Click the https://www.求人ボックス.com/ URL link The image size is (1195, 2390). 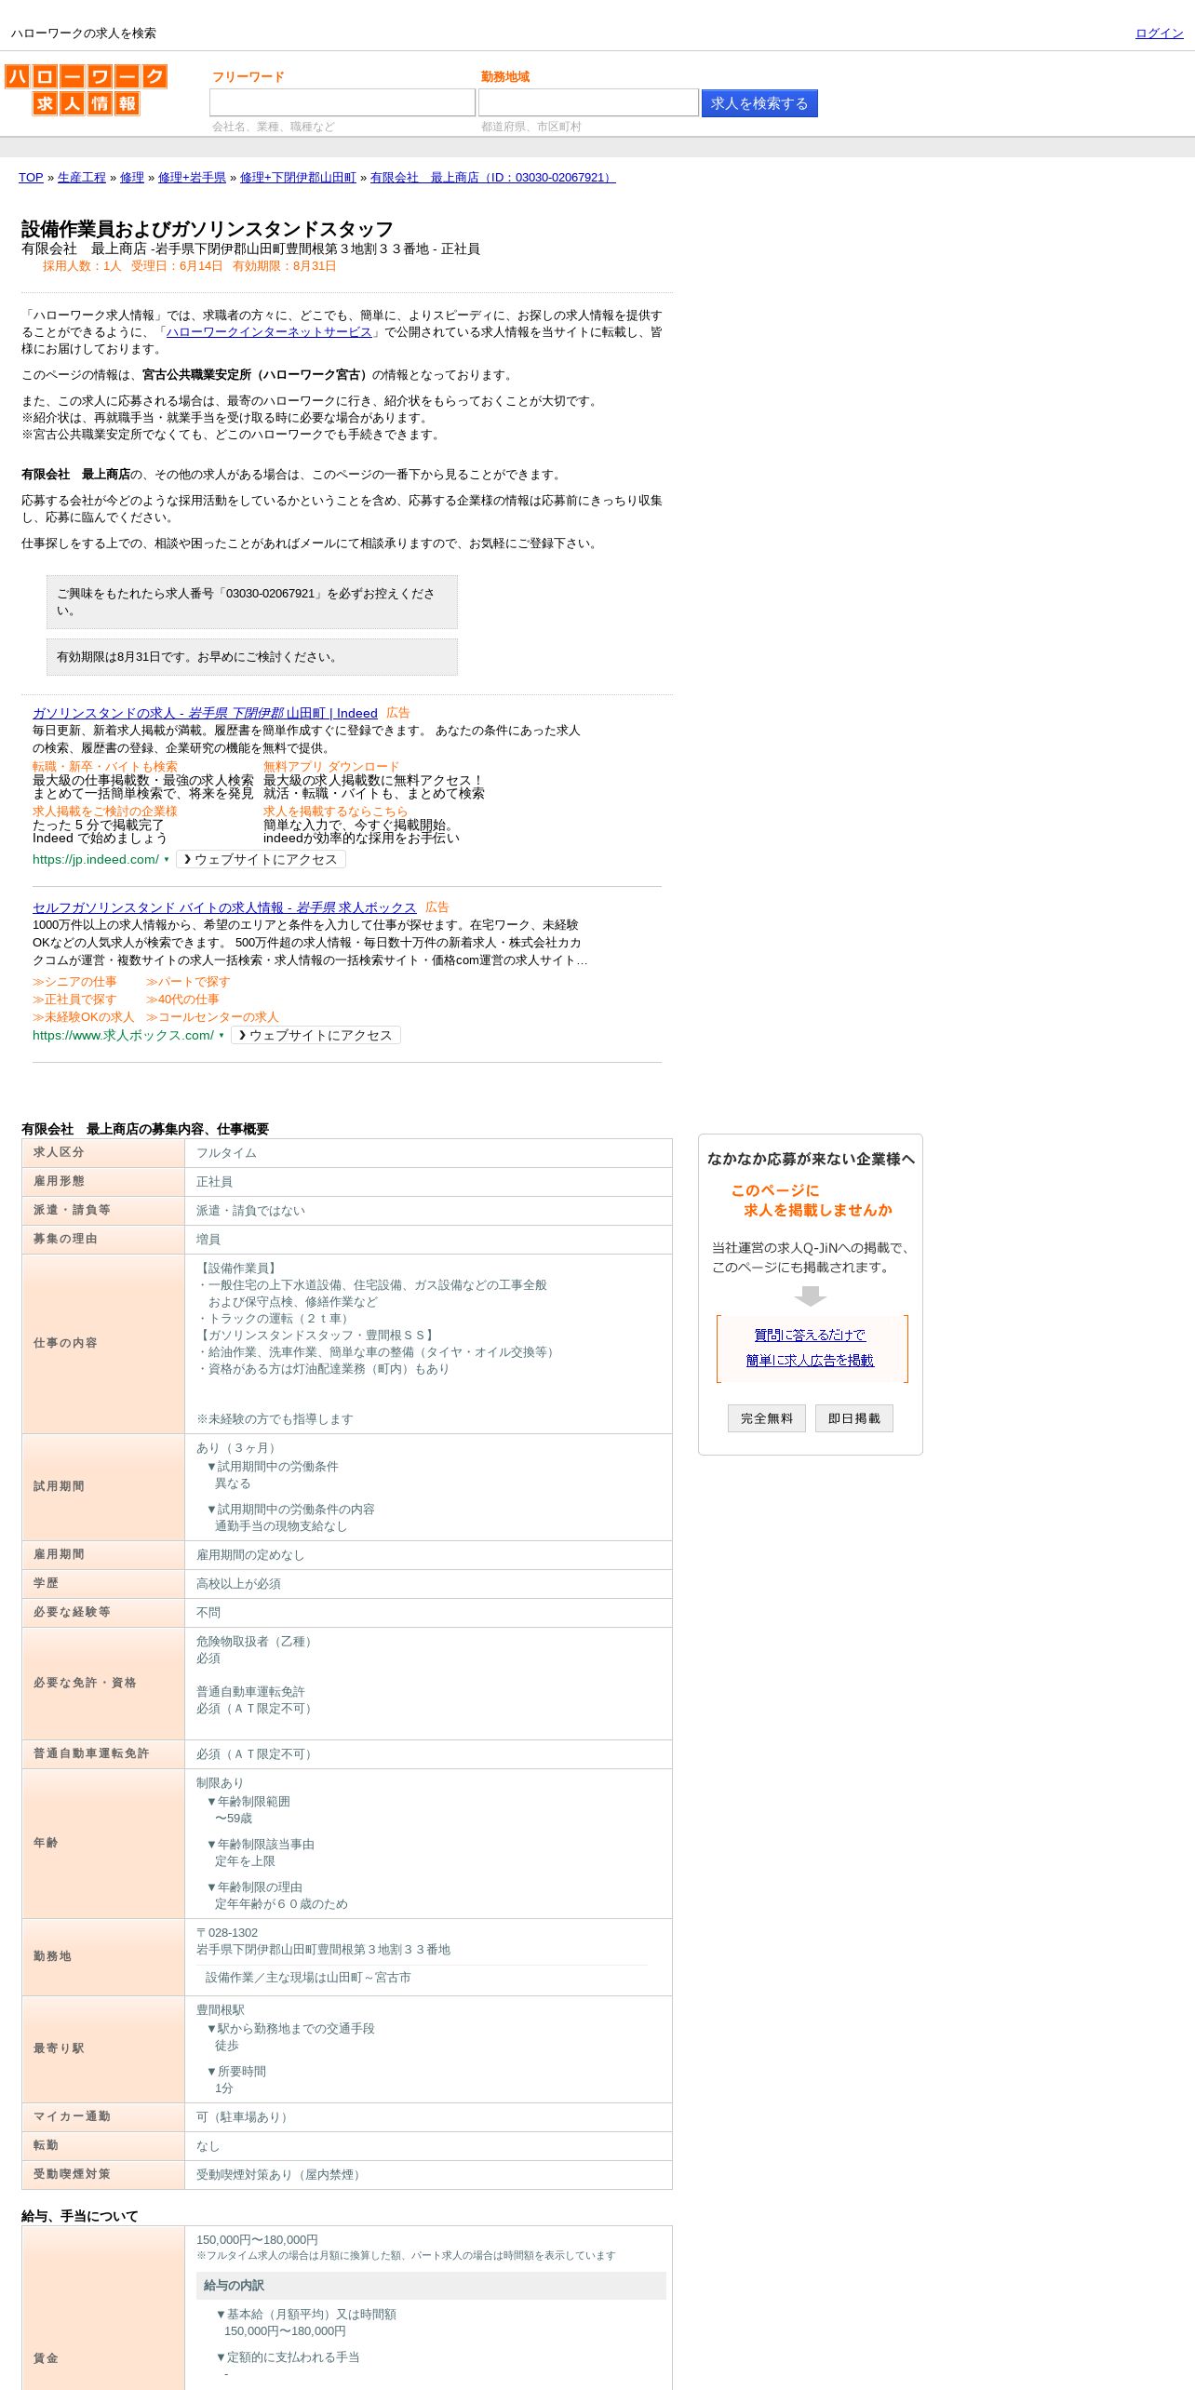123,1036
